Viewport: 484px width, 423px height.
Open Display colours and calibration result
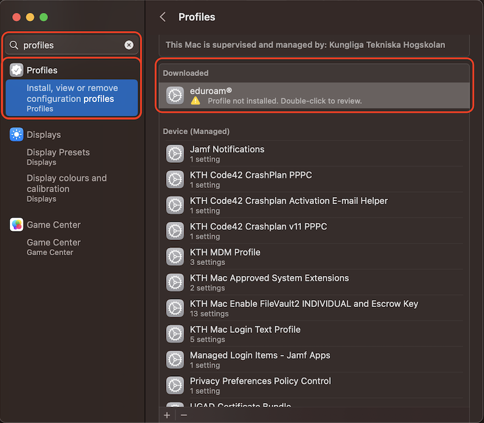click(x=66, y=187)
